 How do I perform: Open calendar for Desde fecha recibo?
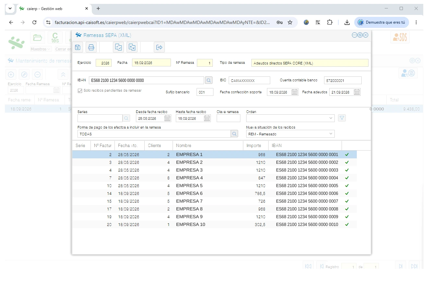pos(167,119)
